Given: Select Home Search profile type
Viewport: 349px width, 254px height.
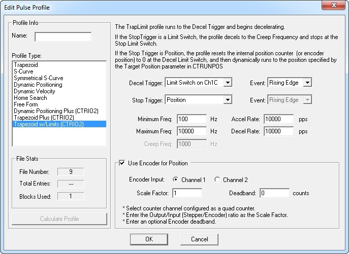Looking at the screenshot, I should tap(59, 98).
